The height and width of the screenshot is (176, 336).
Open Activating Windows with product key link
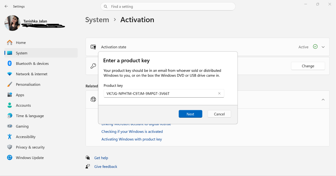tap(132, 139)
